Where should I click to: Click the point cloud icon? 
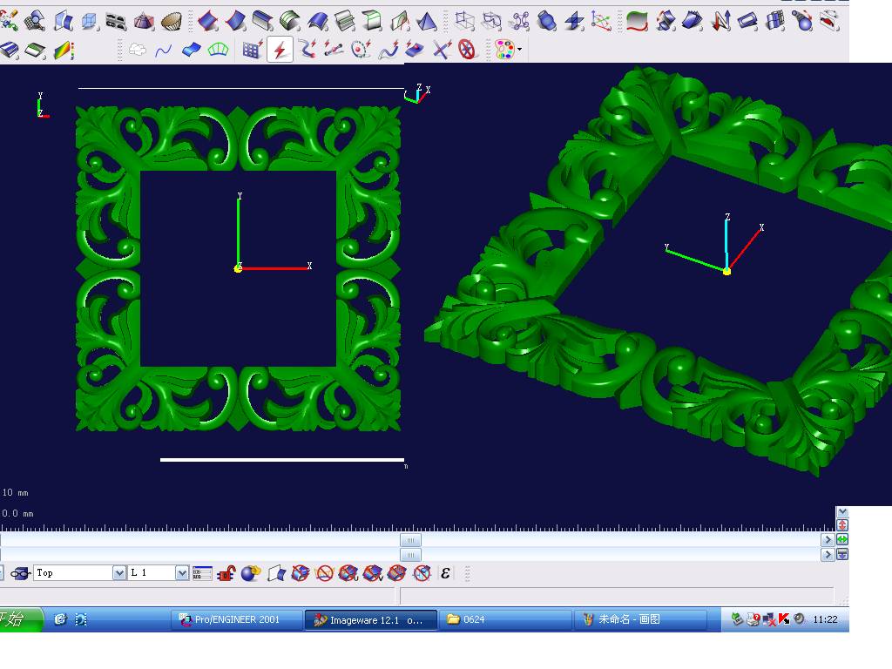137,50
